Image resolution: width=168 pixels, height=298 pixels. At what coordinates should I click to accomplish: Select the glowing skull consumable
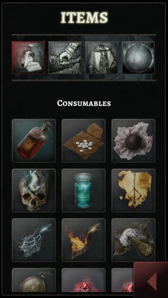pos(34,190)
